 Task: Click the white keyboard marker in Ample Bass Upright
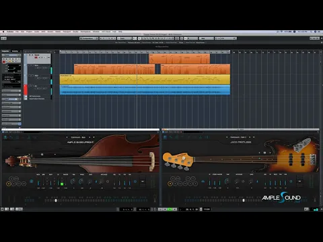click(56, 200)
